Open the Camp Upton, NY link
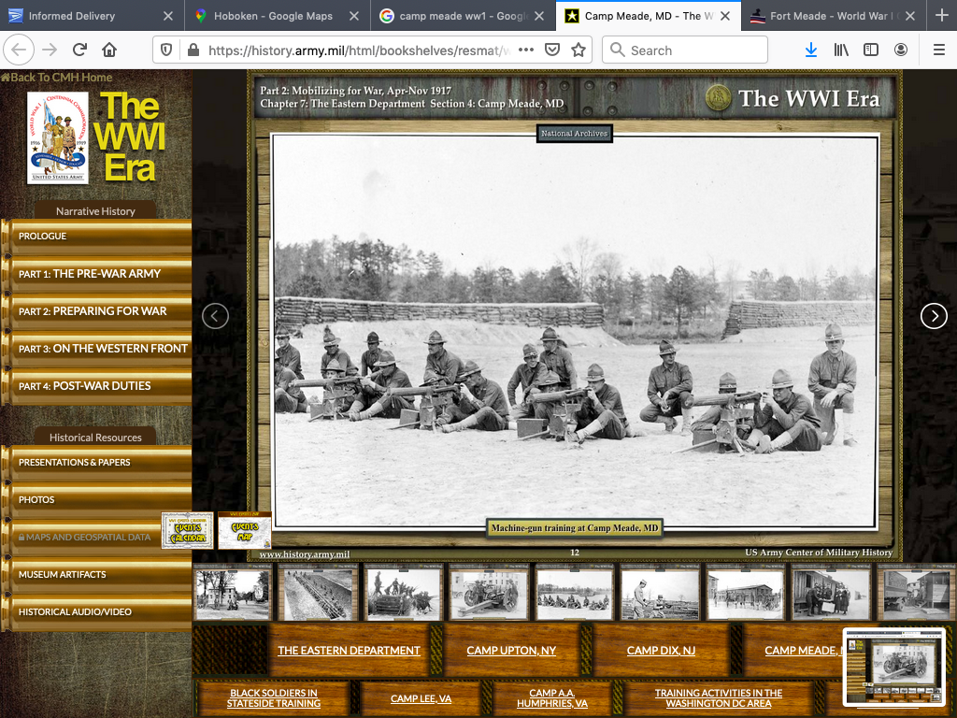Image resolution: width=957 pixels, height=718 pixels. pyautogui.click(x=511, y=651)
